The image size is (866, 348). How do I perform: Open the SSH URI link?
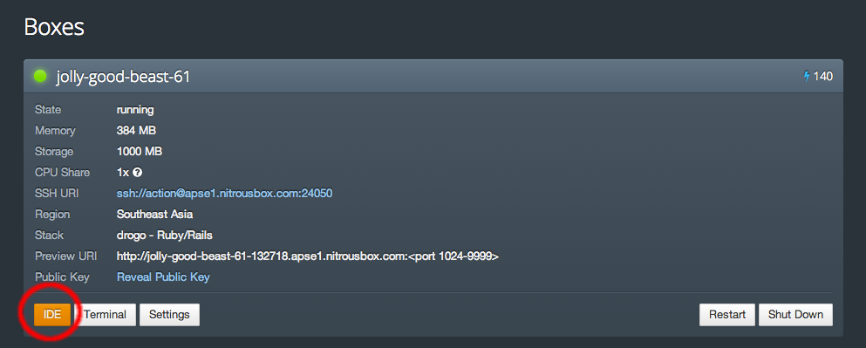coord(224,194)
